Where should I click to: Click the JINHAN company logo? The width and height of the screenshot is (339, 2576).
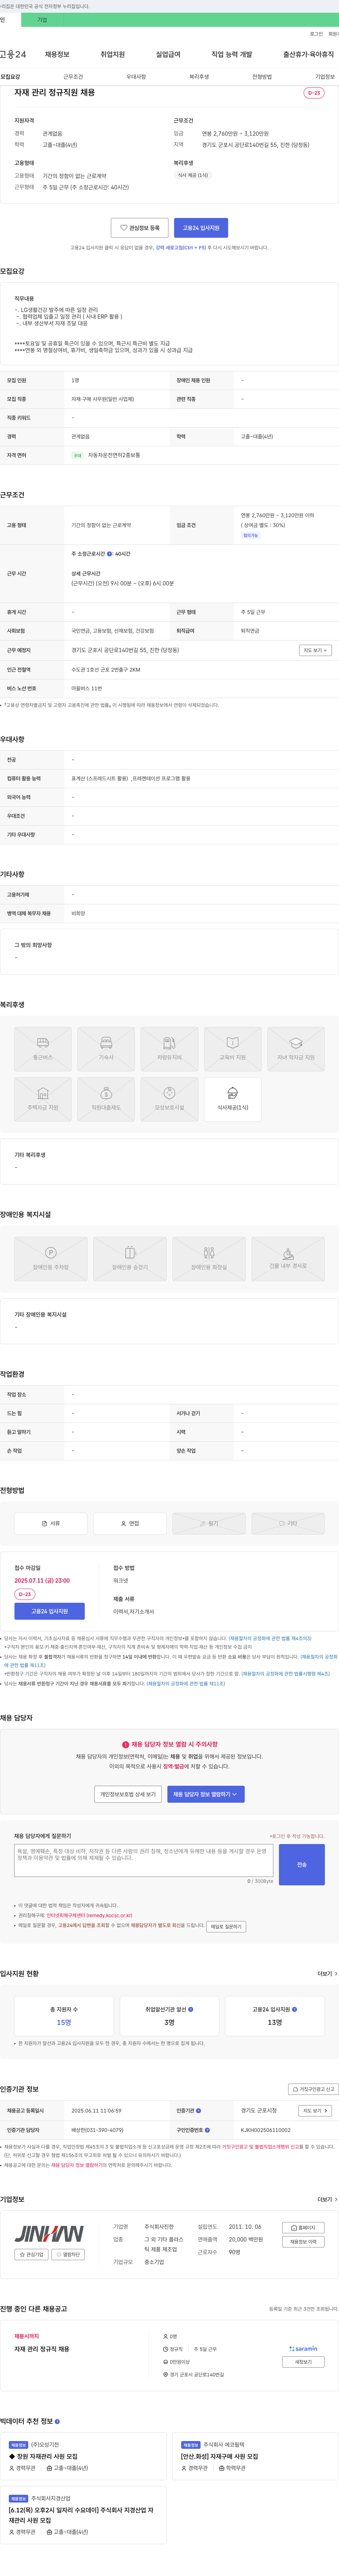click(x=49, y=2234)
